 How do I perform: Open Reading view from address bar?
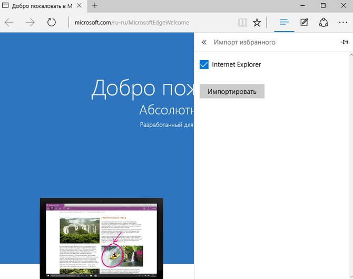click(x=242, y=23)
